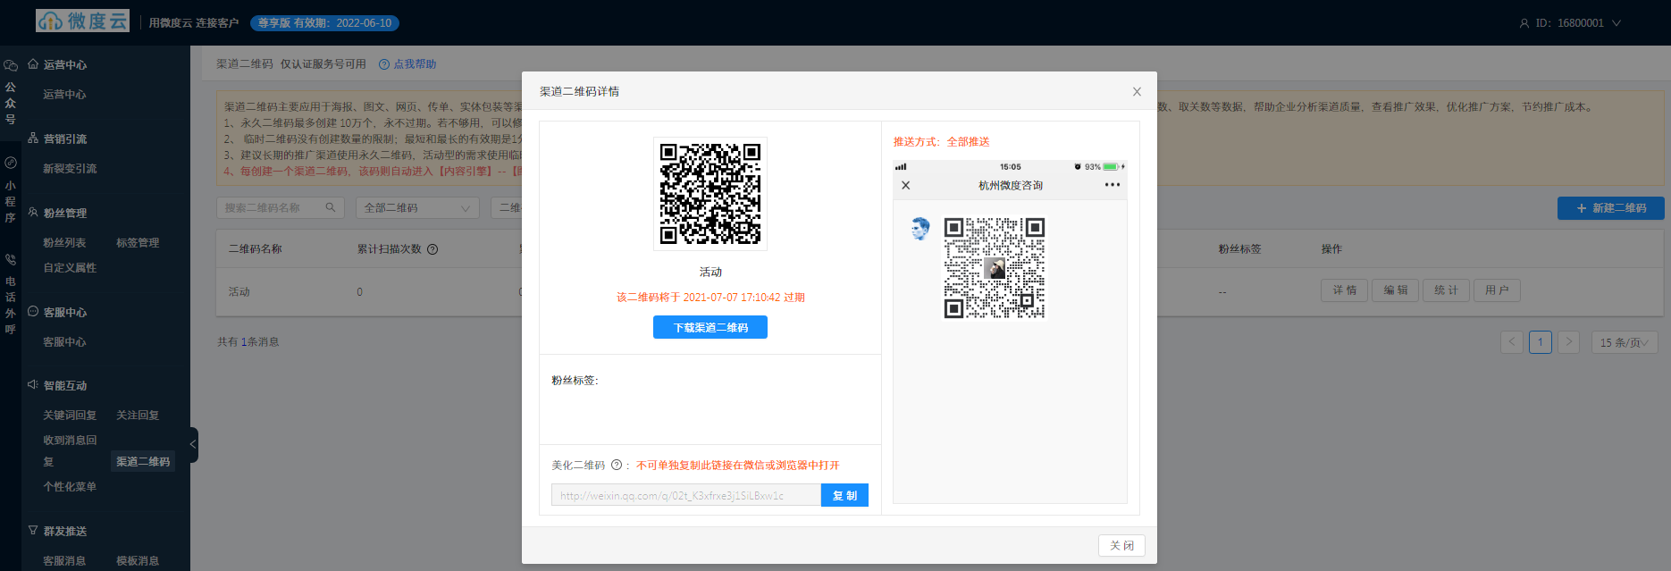Click the 尊享版 有效期 badge in the header
Viewport: 1671px width, 571px height.
(324, 23)
